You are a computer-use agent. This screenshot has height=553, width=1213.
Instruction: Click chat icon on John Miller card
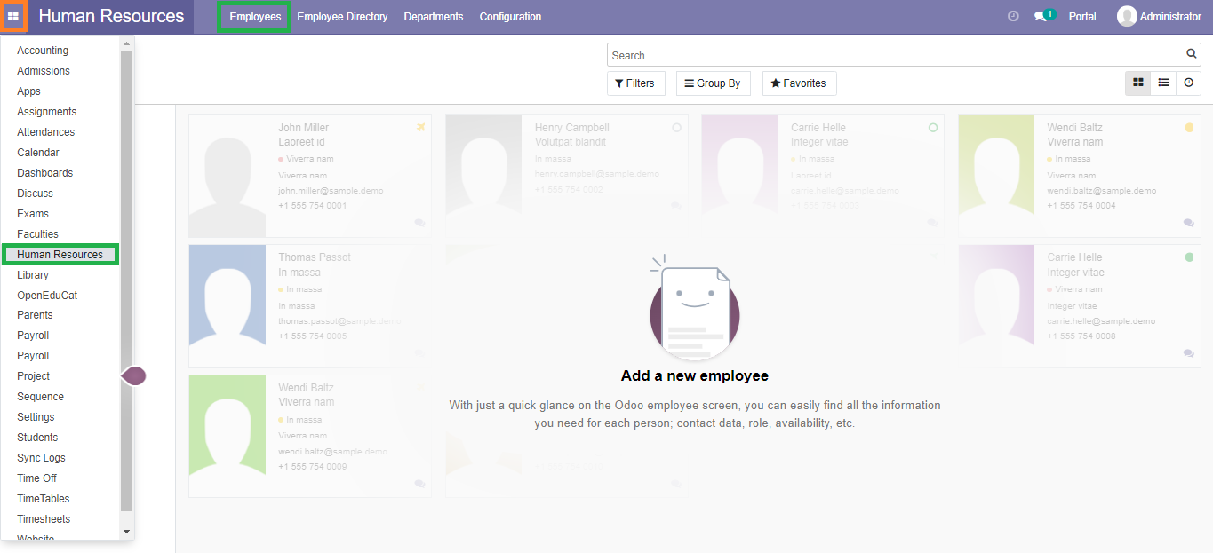tap(419, 223)
